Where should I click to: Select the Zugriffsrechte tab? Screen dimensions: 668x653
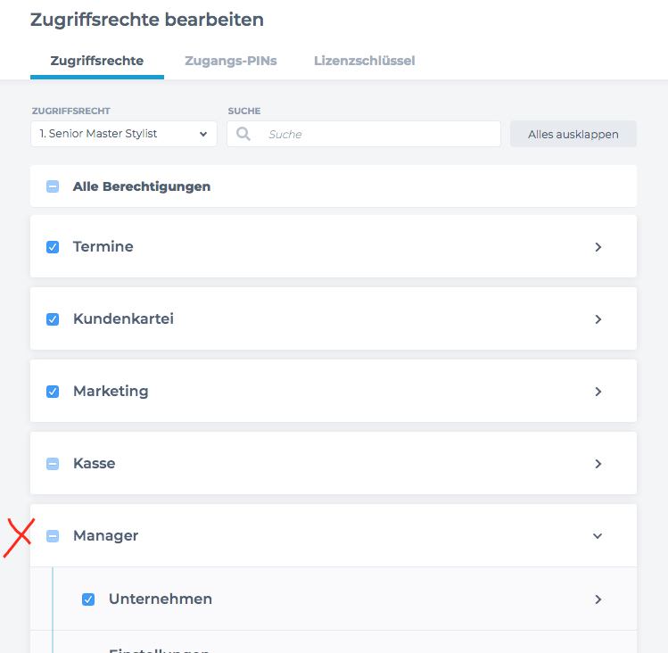click(x=96, y=61)
